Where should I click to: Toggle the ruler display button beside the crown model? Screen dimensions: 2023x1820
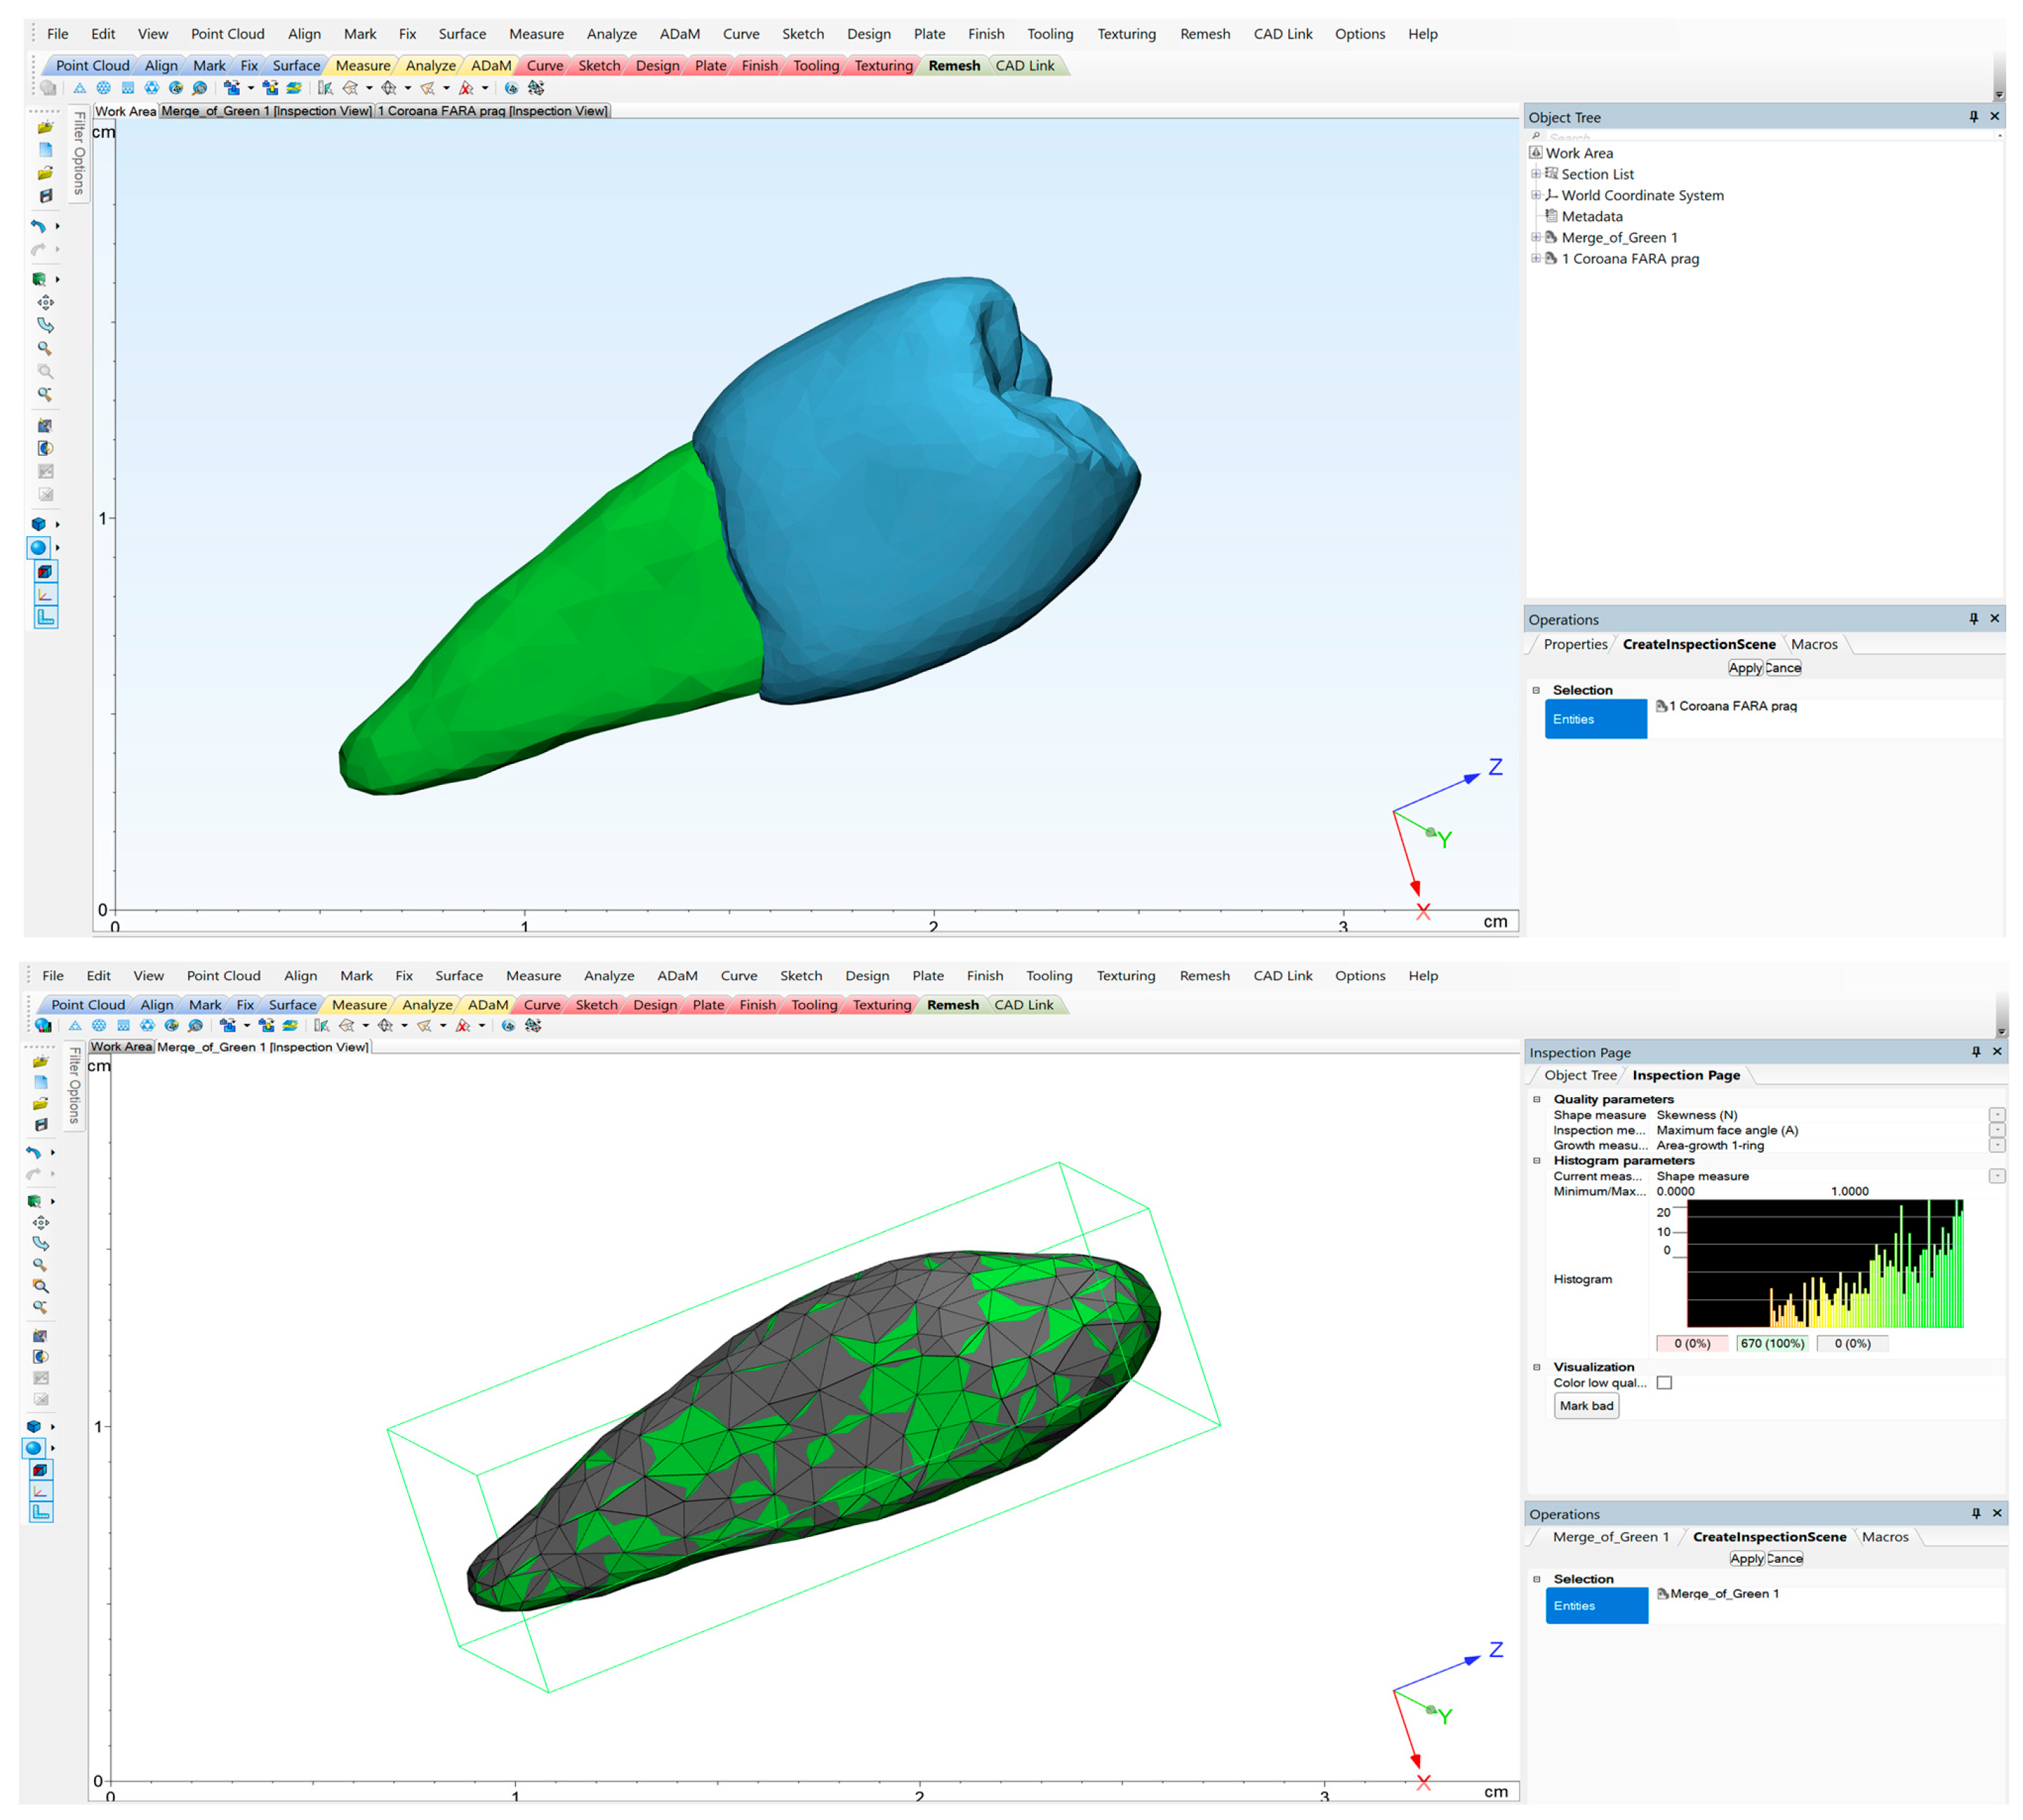45,618
